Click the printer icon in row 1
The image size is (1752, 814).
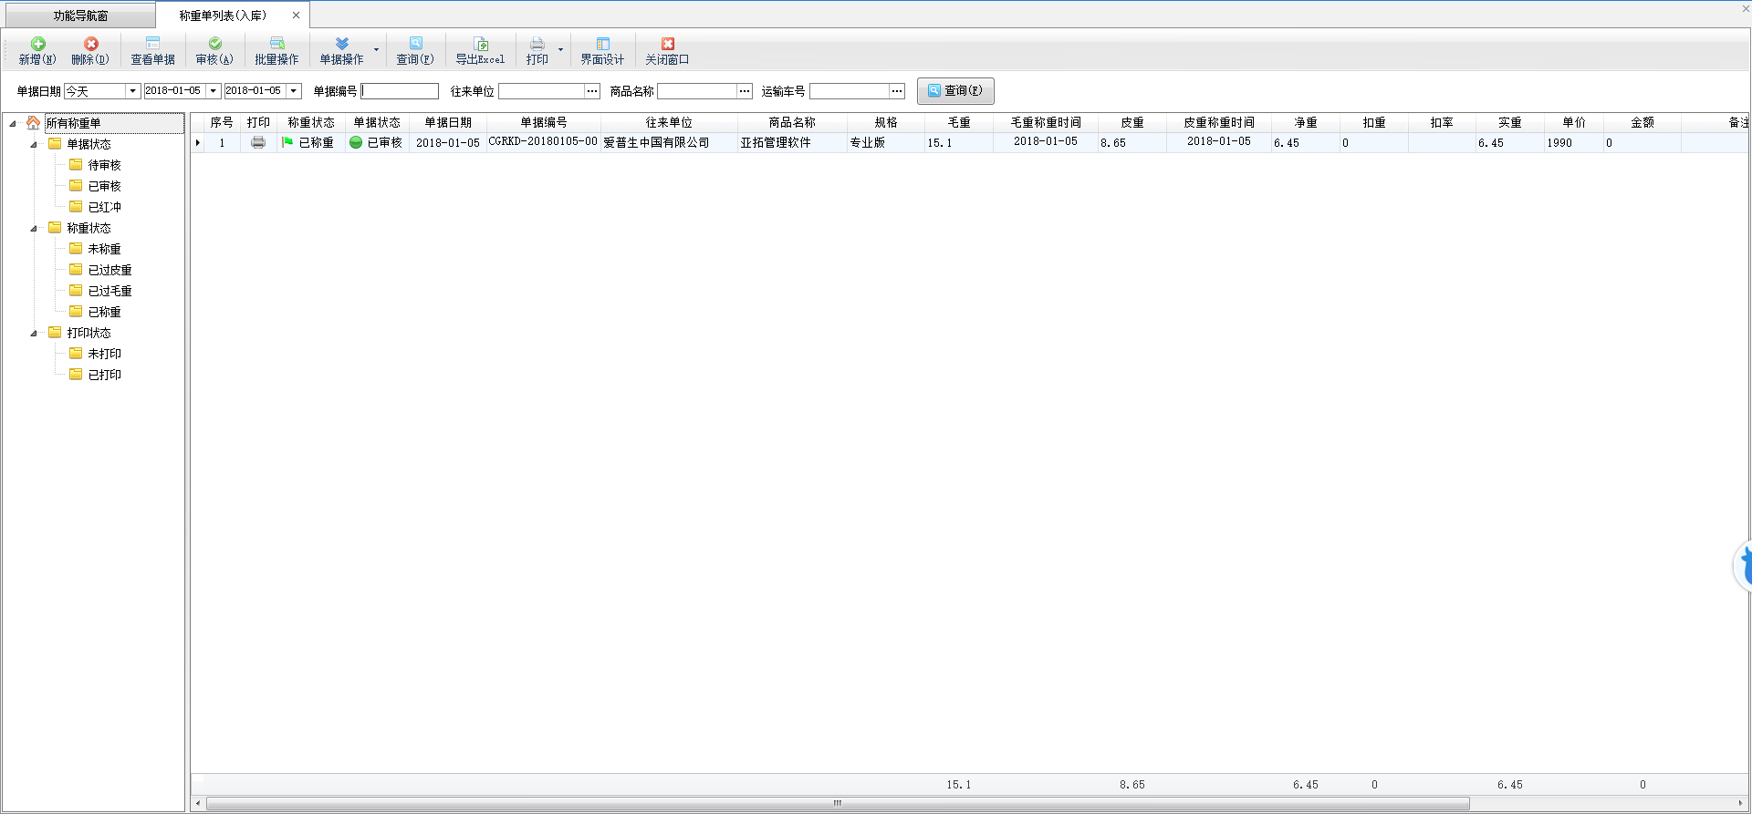pos(258,142)
